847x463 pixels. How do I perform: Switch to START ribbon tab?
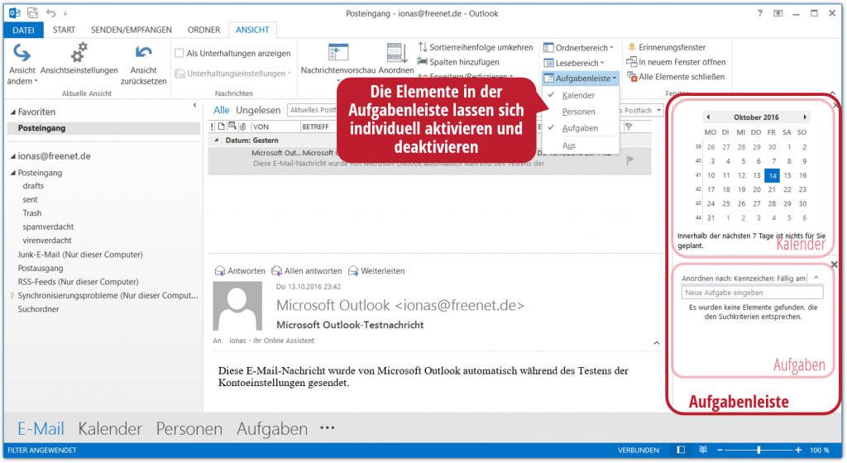[x=64, y=31]
